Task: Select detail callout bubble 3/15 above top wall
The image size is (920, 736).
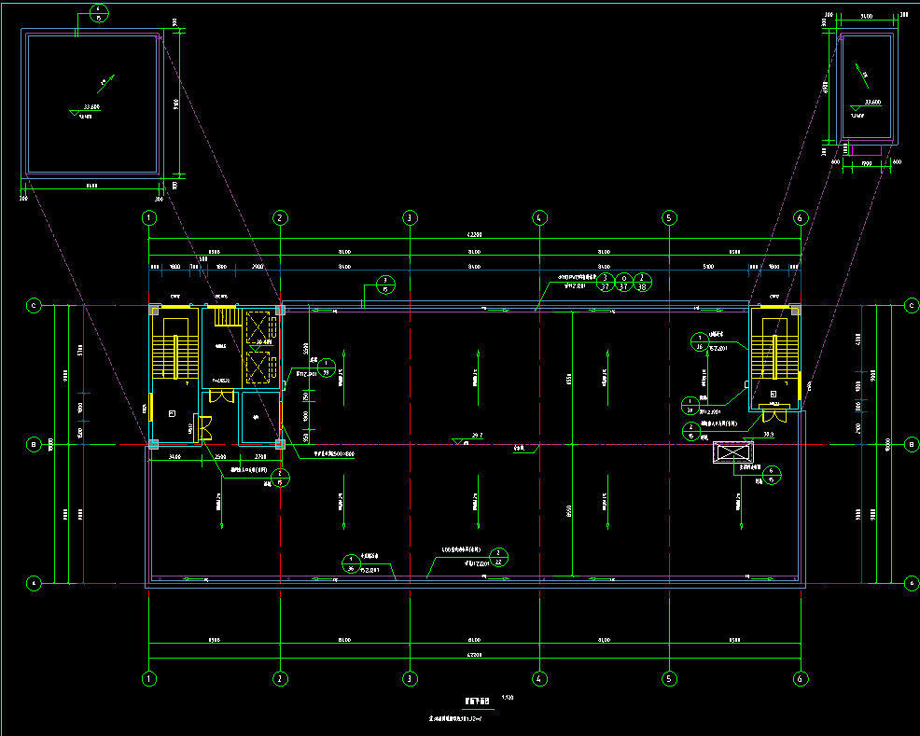Action: tap(384, 284)
